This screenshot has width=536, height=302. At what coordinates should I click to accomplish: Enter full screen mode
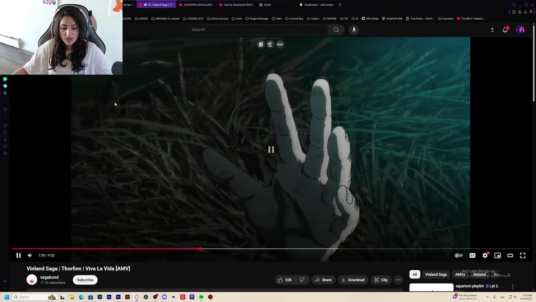[x=523, y=255]
